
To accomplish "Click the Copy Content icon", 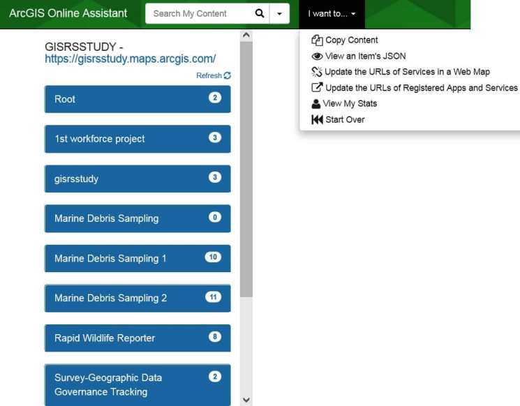I will [317, 40].
